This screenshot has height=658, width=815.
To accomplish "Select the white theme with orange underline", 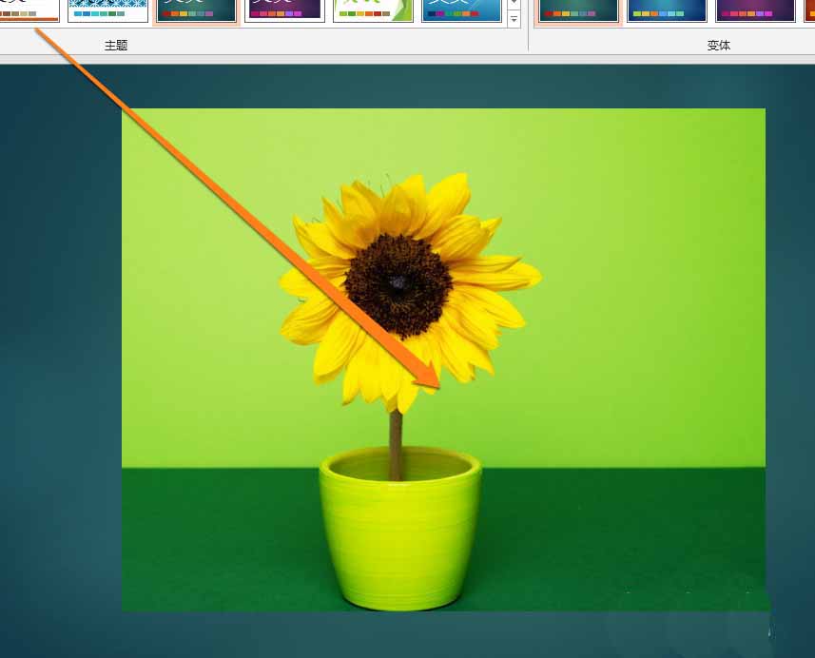I will 29,10.
